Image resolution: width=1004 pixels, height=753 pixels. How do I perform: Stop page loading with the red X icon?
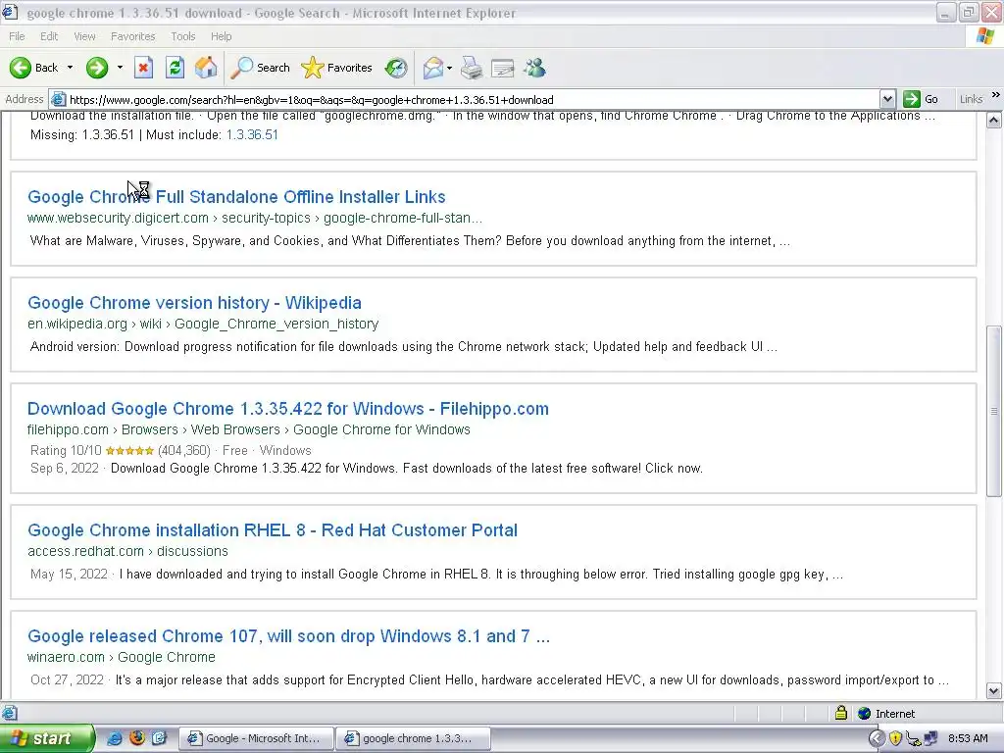(143, 68)
